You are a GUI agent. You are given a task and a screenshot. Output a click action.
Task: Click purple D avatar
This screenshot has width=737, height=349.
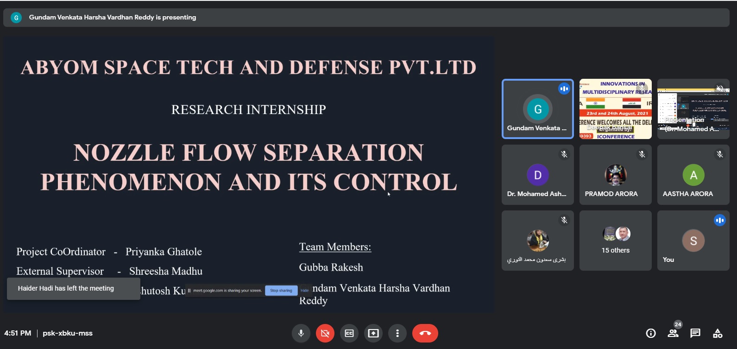click(x=538, y=175)
